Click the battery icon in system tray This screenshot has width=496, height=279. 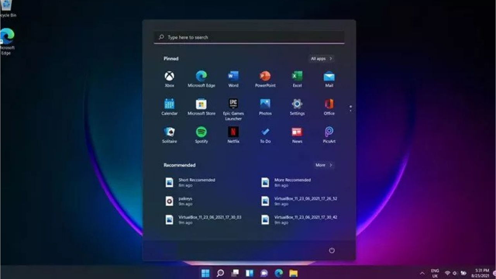click(x=463, y=273)
